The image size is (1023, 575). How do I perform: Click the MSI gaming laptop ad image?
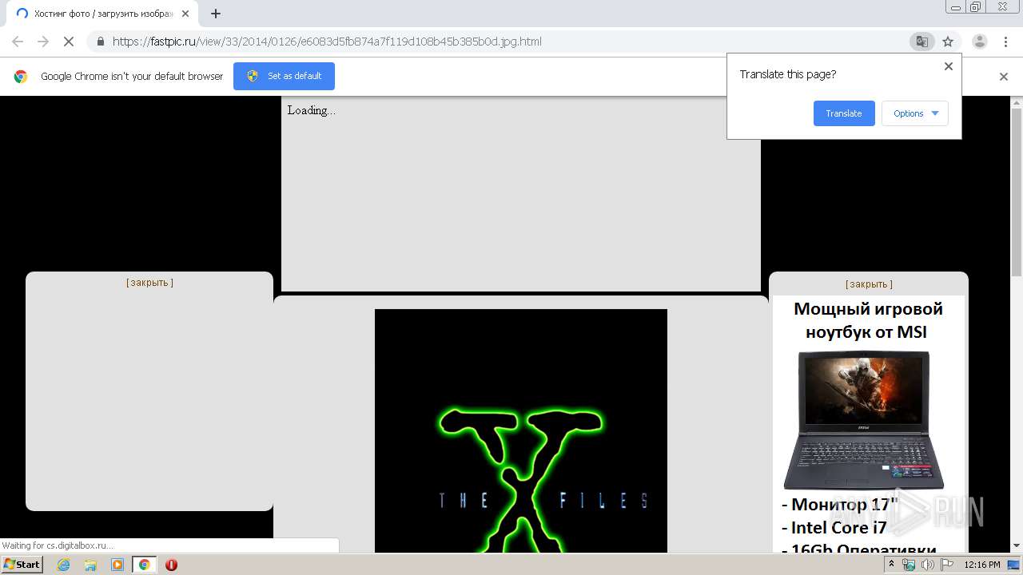click(x=864, y=420)
